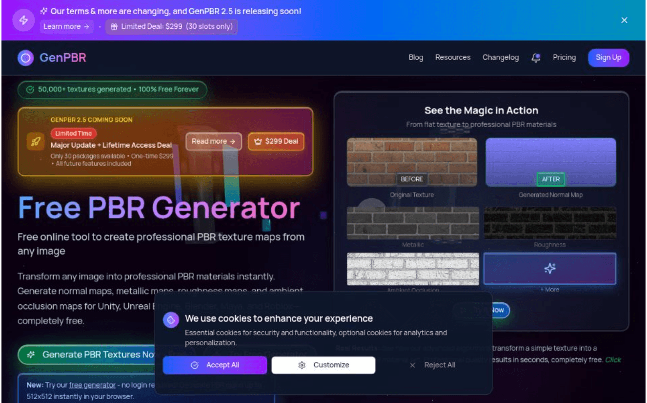The image size is (647, 403).
Task: Select the Limited Deal $299 banner button
Action: [172, 26]
